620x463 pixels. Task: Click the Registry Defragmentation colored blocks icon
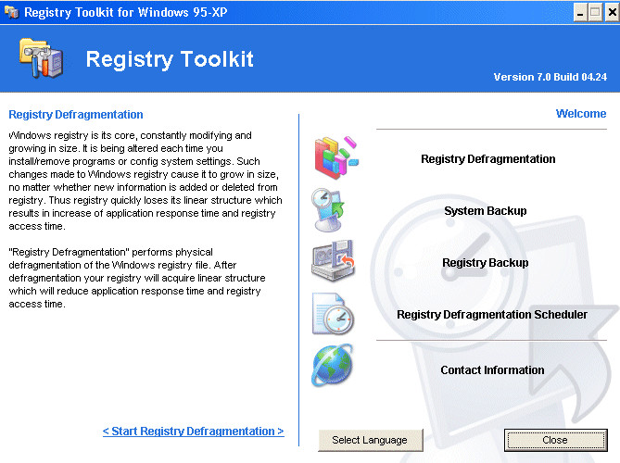coord(336,157)
